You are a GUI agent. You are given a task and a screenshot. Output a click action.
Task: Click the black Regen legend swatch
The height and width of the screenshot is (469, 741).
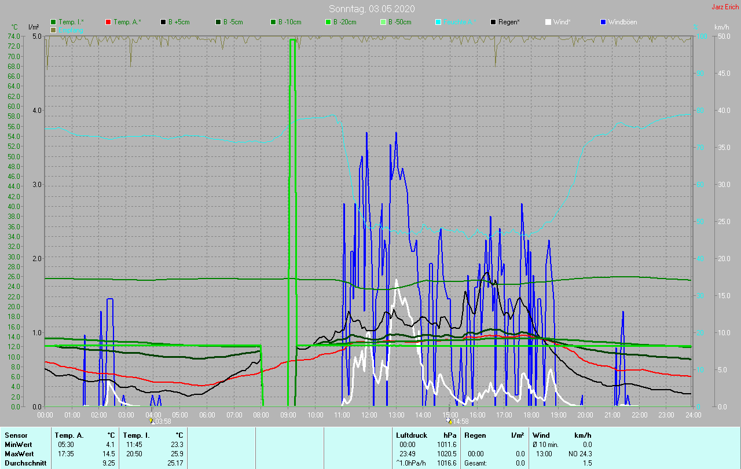493,22
